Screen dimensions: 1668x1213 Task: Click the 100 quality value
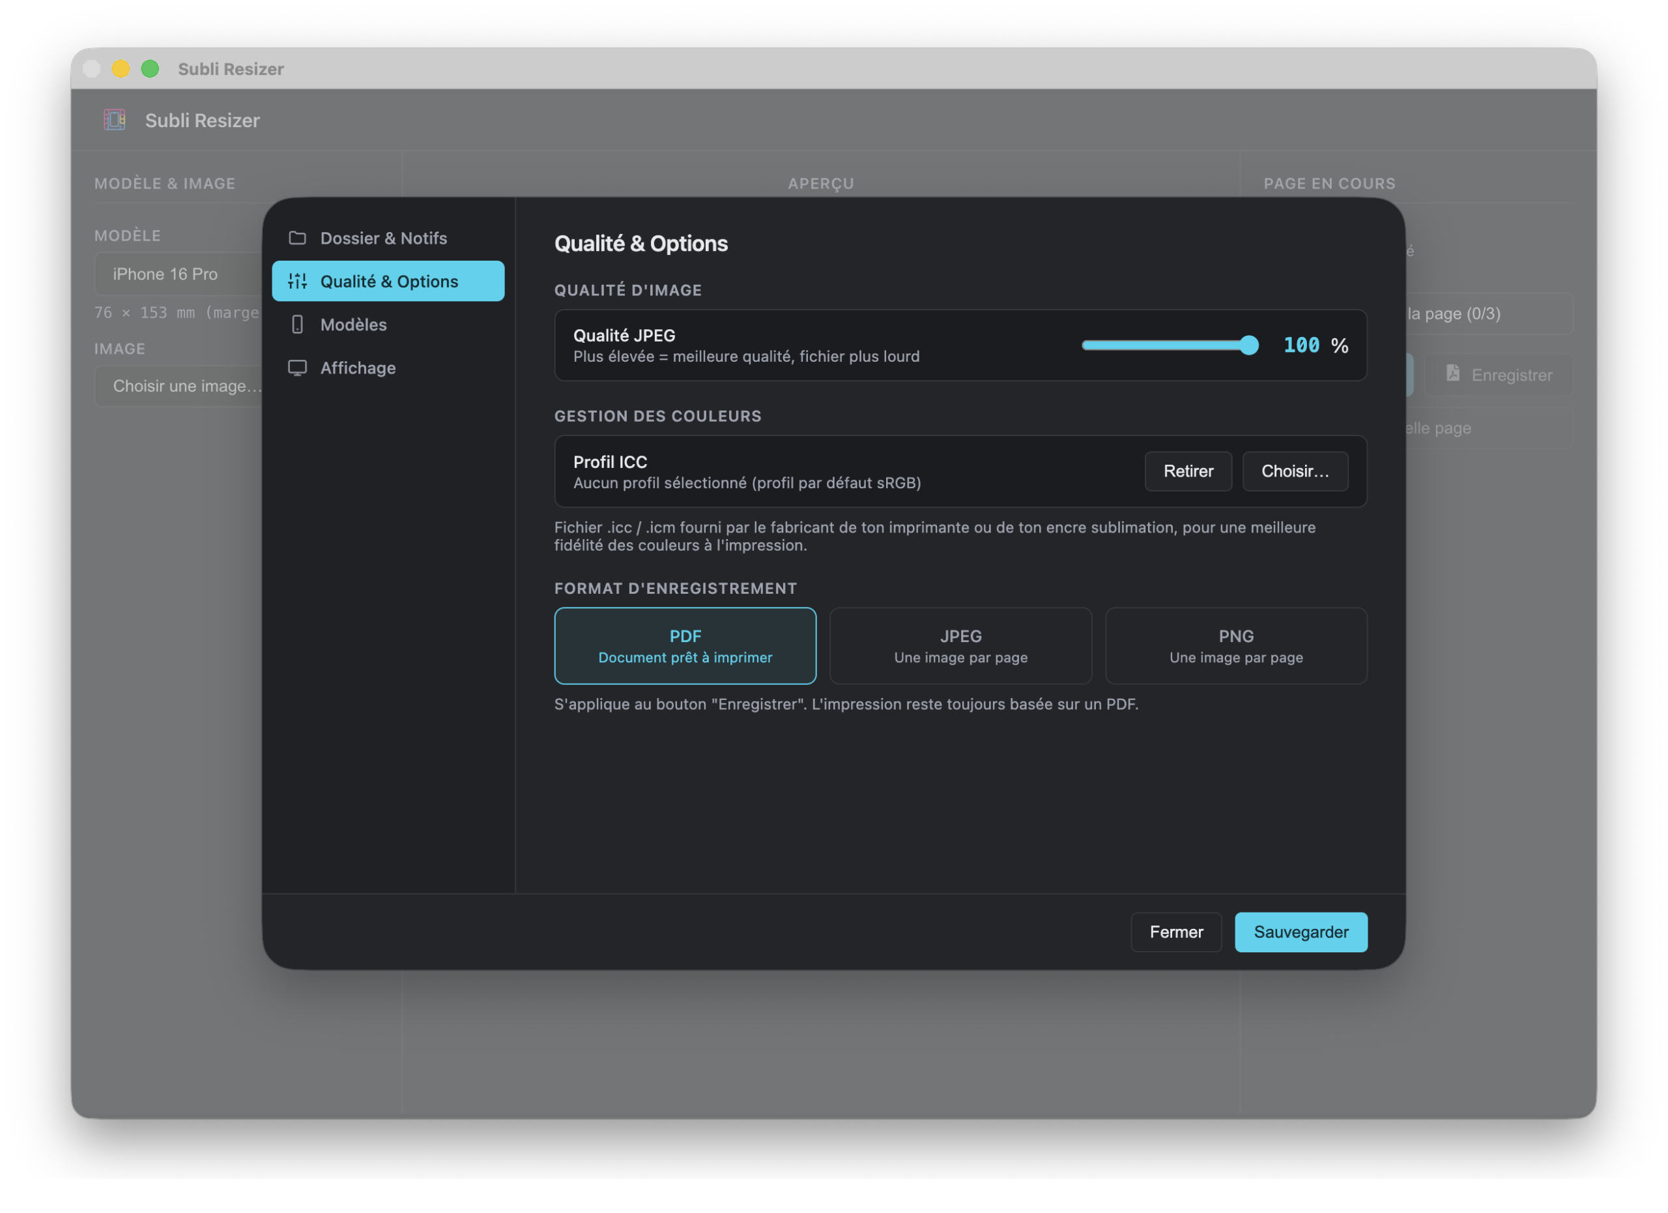pos(1301,345)
